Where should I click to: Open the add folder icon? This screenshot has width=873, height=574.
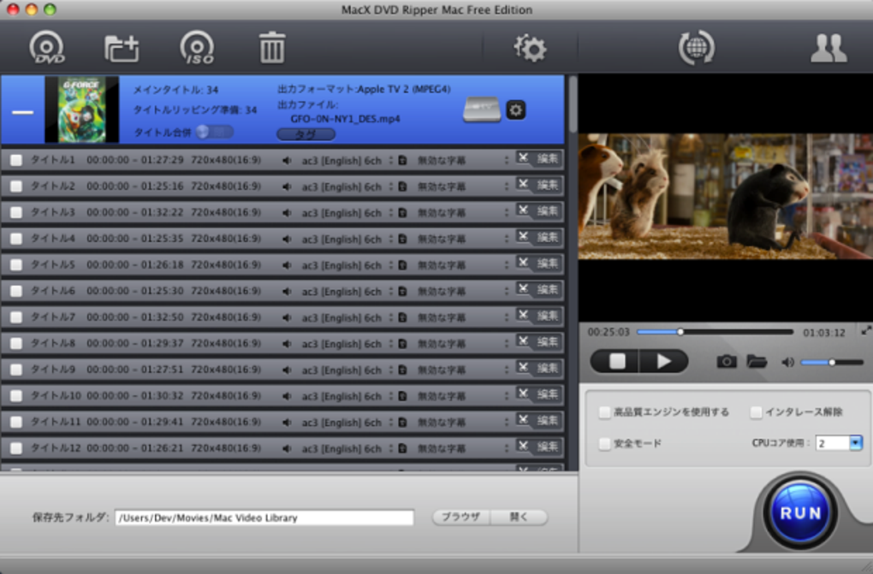coord(122,49)
